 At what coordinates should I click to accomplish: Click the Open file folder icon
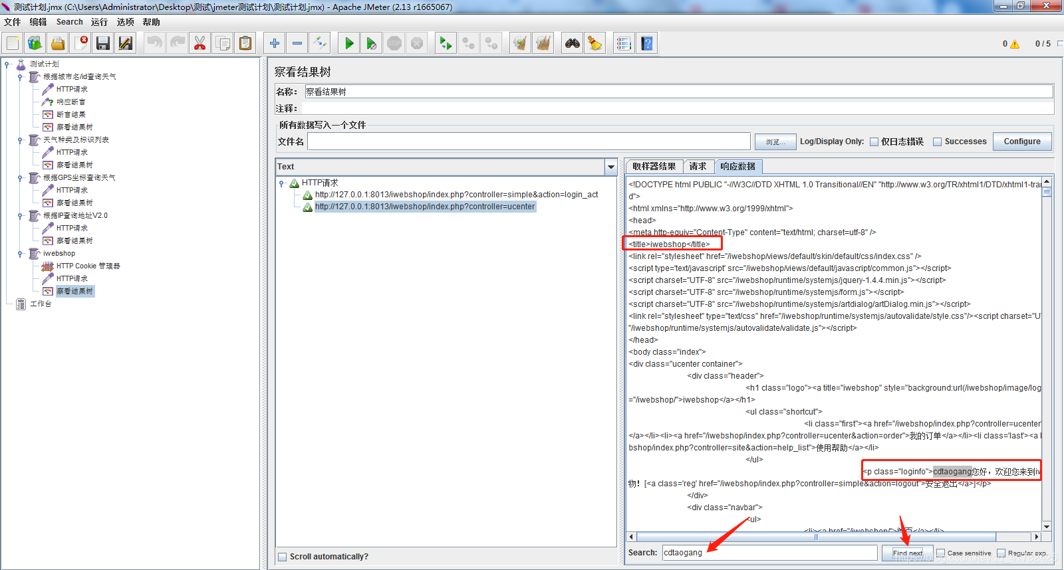[58, 43]
